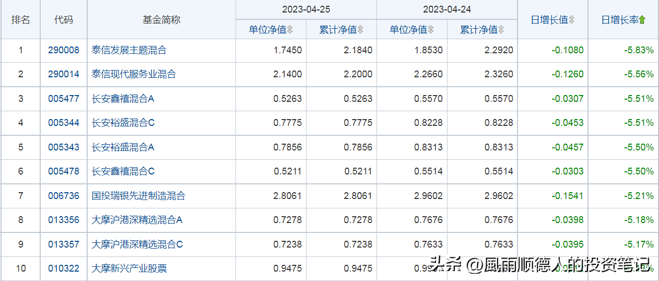Open fund code 013357 link

tap(64, 244)
